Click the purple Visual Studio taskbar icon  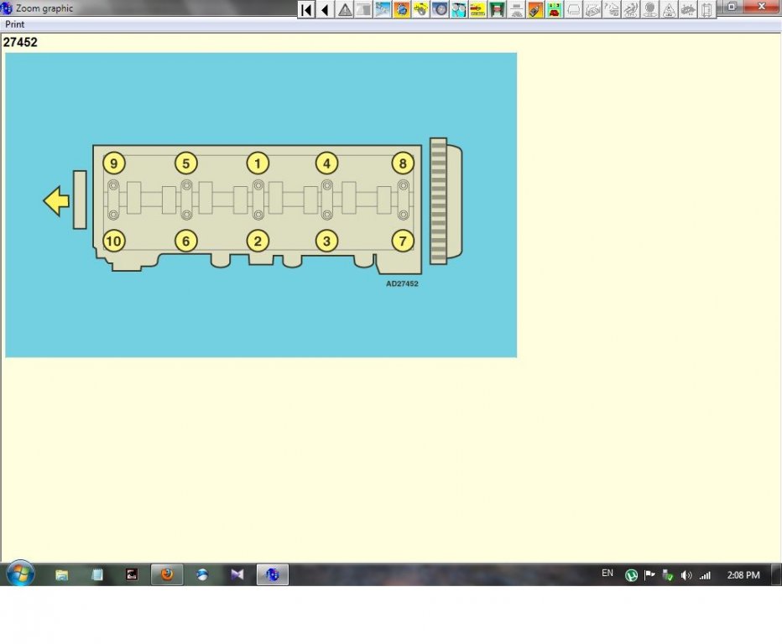237,574
